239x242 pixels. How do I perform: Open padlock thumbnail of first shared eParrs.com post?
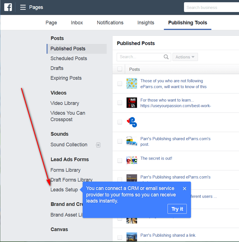pos(132,141)
